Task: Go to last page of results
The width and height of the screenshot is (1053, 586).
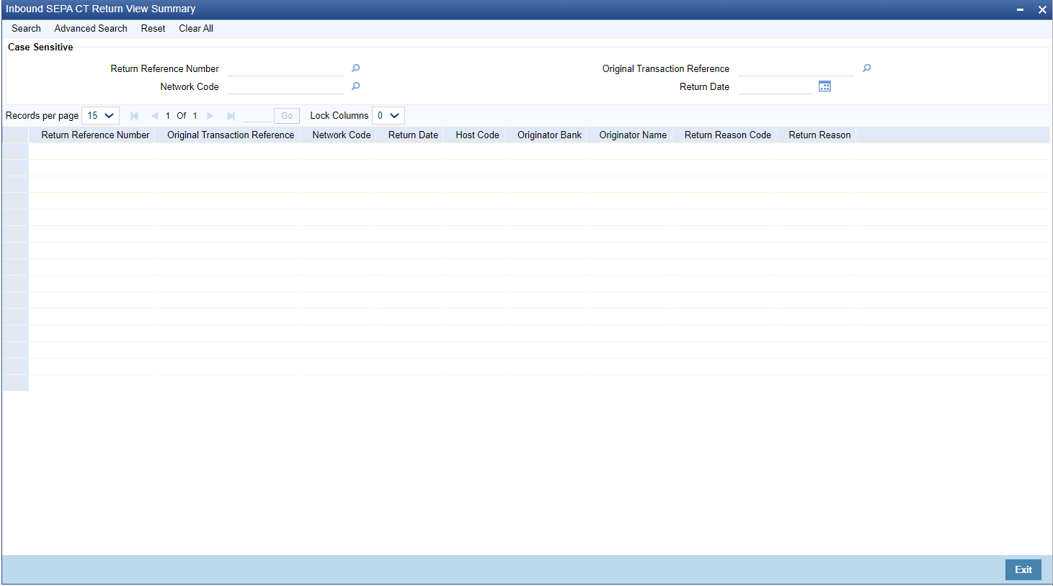Action: [x=231, y=116]
